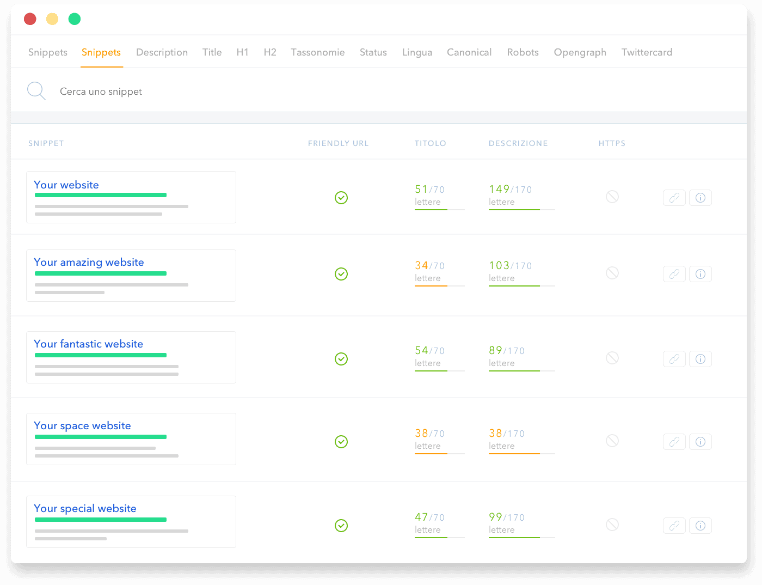
Task: Click the info icon for Your special website
Action: tap(700, 526)
